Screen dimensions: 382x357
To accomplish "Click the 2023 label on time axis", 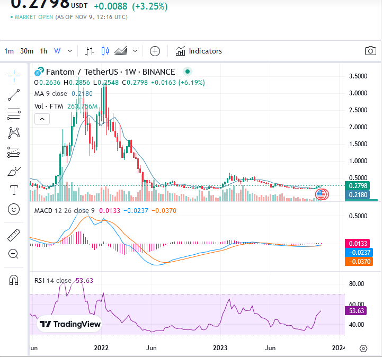I will [220, 348].
